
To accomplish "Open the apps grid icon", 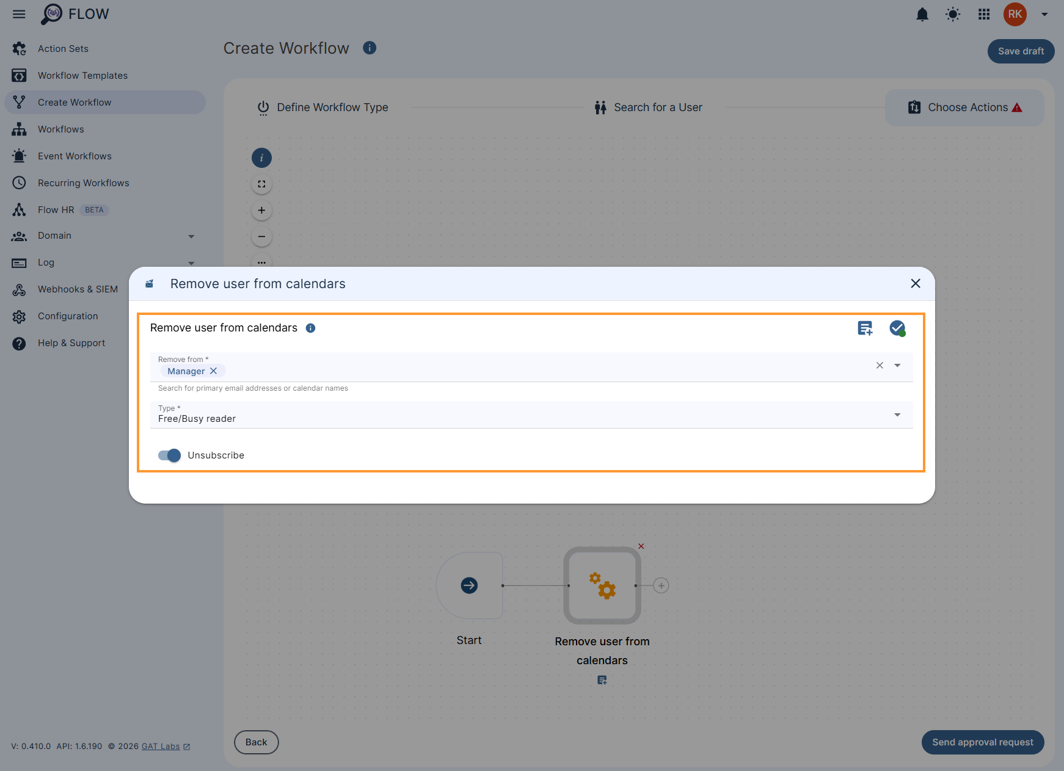I will [983, 14].
